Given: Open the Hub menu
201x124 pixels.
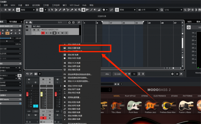Looking at the screenshot, I should (x=84, y=5).
